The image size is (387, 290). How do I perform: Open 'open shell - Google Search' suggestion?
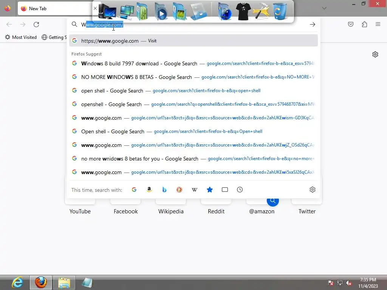193,91
